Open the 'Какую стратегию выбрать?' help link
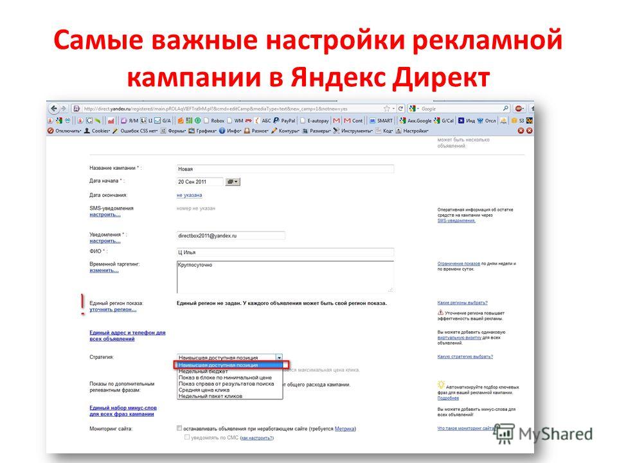 pyautogui.click(x=465, y=357)
